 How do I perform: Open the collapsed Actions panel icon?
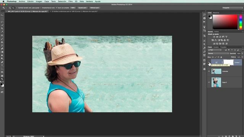click(204, 22)
